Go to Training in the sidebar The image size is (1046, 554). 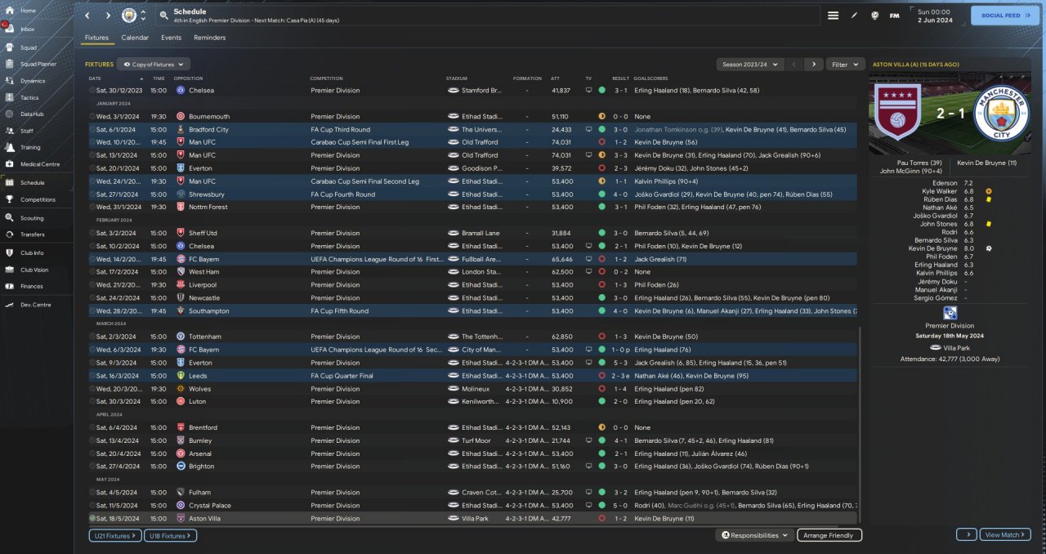pyautogui.click(x=36, y=148)
